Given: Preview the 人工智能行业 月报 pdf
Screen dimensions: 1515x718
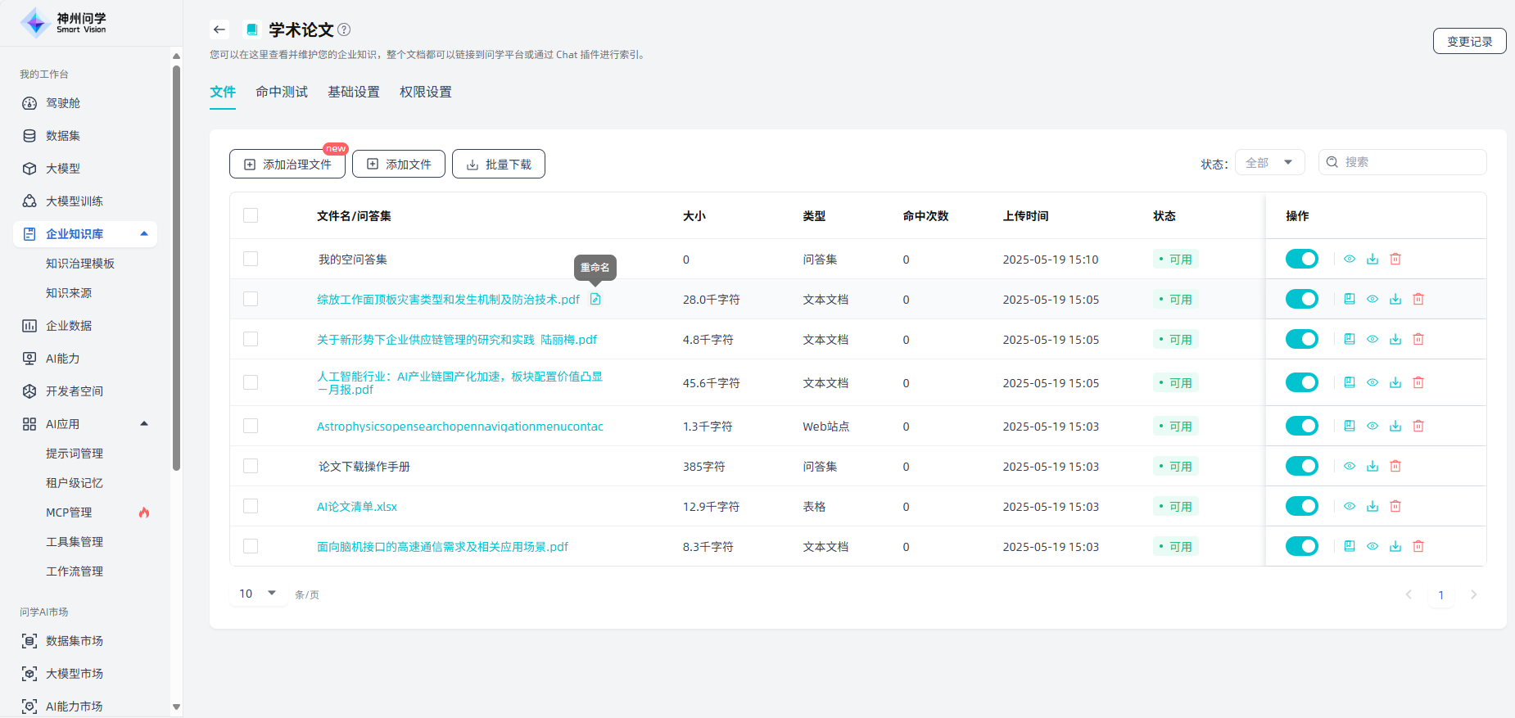Looking at the screenshot, I should pos(1373,382).
